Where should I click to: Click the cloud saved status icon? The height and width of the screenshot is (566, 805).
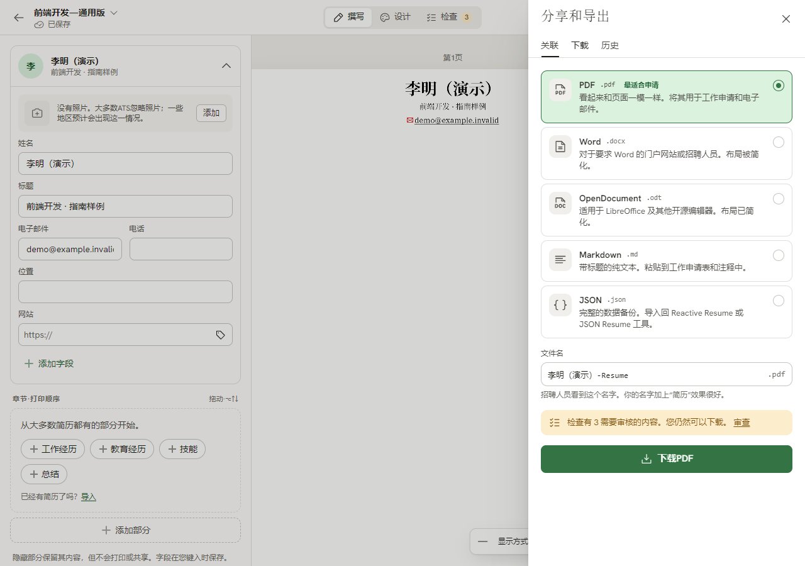39,25
